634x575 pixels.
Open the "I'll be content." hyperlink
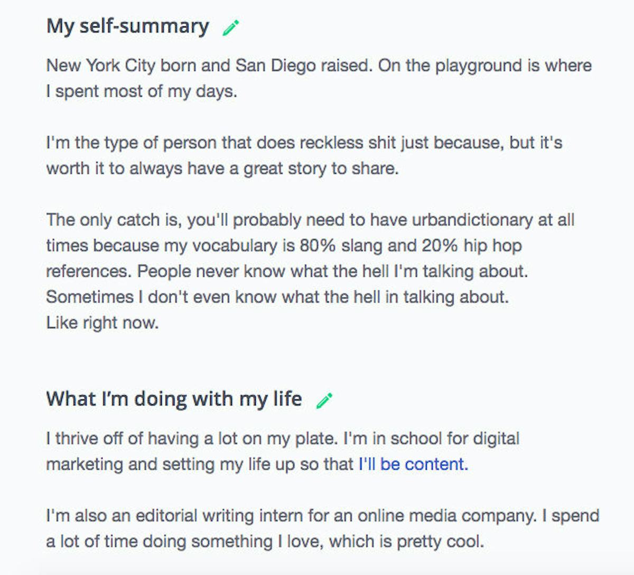(x=413, y=464)
